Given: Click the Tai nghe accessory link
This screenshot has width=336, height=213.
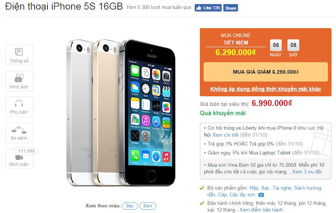Looking at the screenshot, I should click(282, 188).
